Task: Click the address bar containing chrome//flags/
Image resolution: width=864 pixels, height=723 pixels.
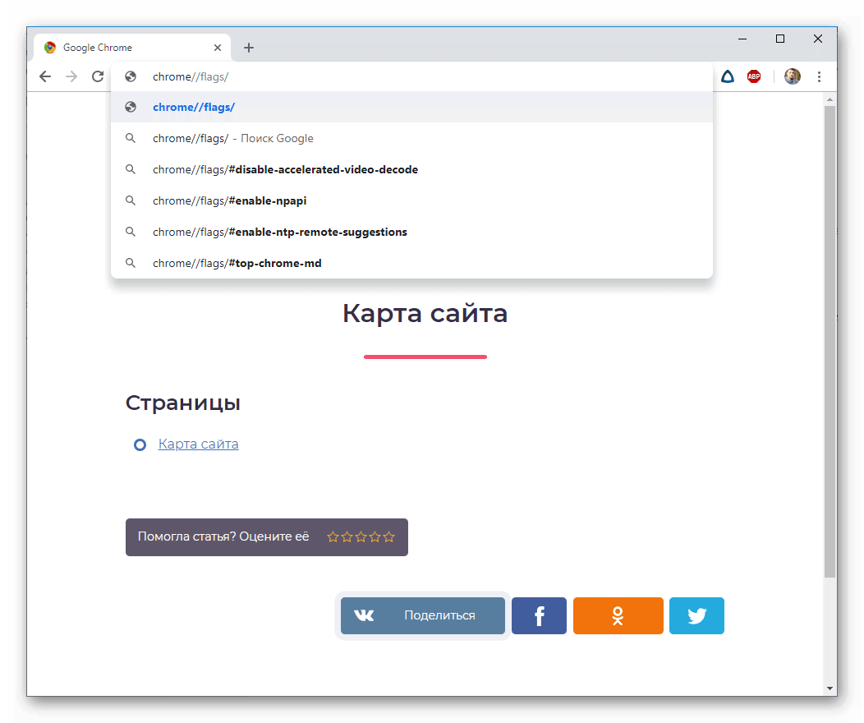Action: [x=411, y=76]
